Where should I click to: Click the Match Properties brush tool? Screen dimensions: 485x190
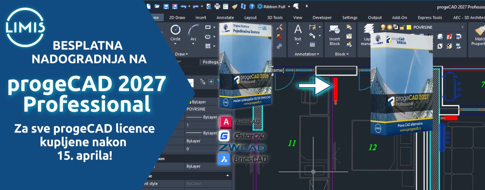point(477,34)
